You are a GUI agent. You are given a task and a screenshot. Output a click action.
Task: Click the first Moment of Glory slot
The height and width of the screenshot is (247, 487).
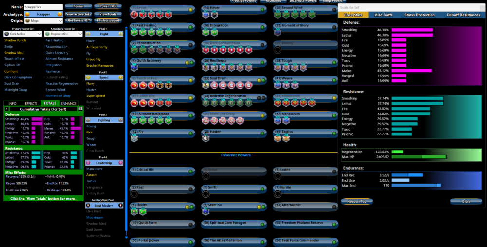click(278, 32)
